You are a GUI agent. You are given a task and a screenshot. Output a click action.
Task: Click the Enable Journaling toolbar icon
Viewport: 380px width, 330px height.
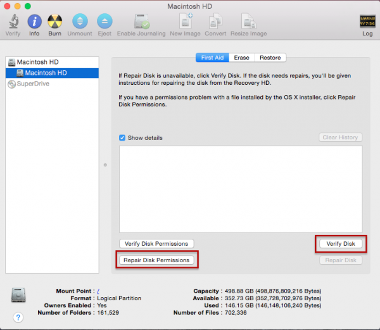(142, 22)
